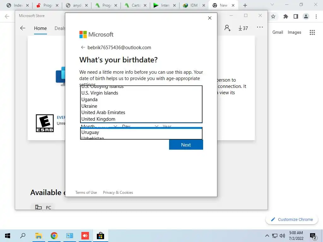Click the Year input field
Viewport: 323px width, 242px height.
(x=182, y=126)
